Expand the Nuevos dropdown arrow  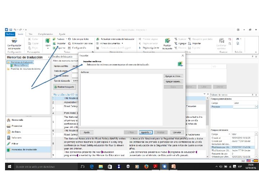click(67, 39)
